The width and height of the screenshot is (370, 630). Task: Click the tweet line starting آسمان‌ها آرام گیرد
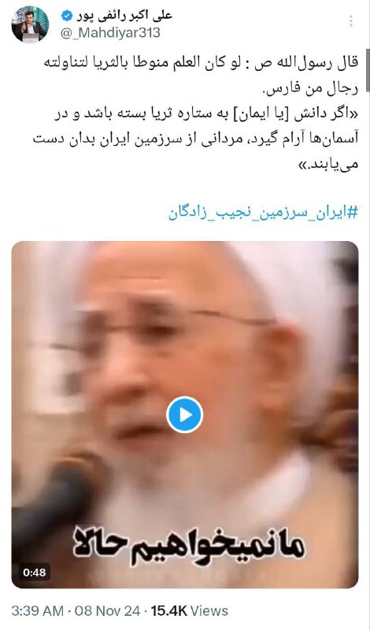(x=195, y=139)
